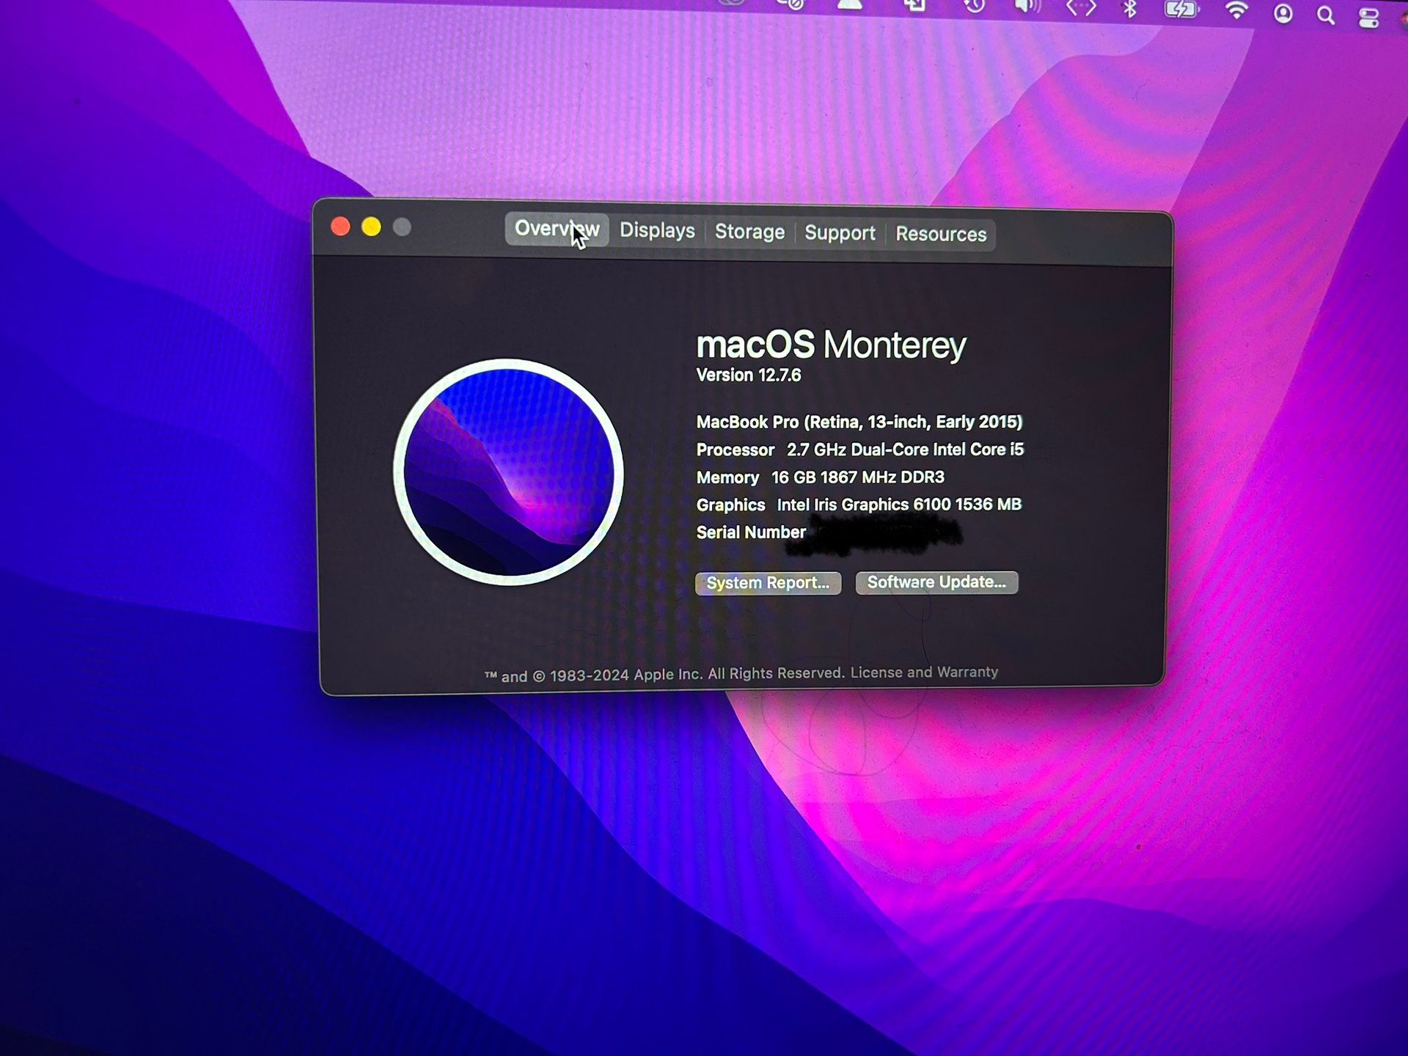This screenshot has height=1056, width=1408.
Task: Click the 'Serial Number' label
Action: (751, 532)
